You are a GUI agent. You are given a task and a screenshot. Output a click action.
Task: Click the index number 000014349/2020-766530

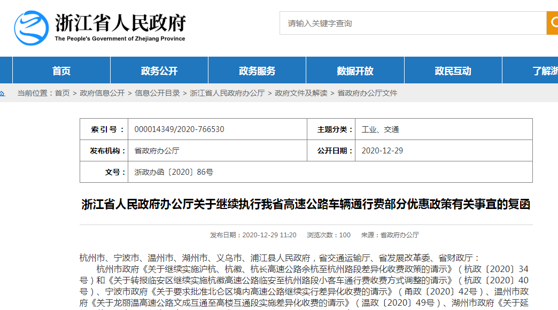179,129
